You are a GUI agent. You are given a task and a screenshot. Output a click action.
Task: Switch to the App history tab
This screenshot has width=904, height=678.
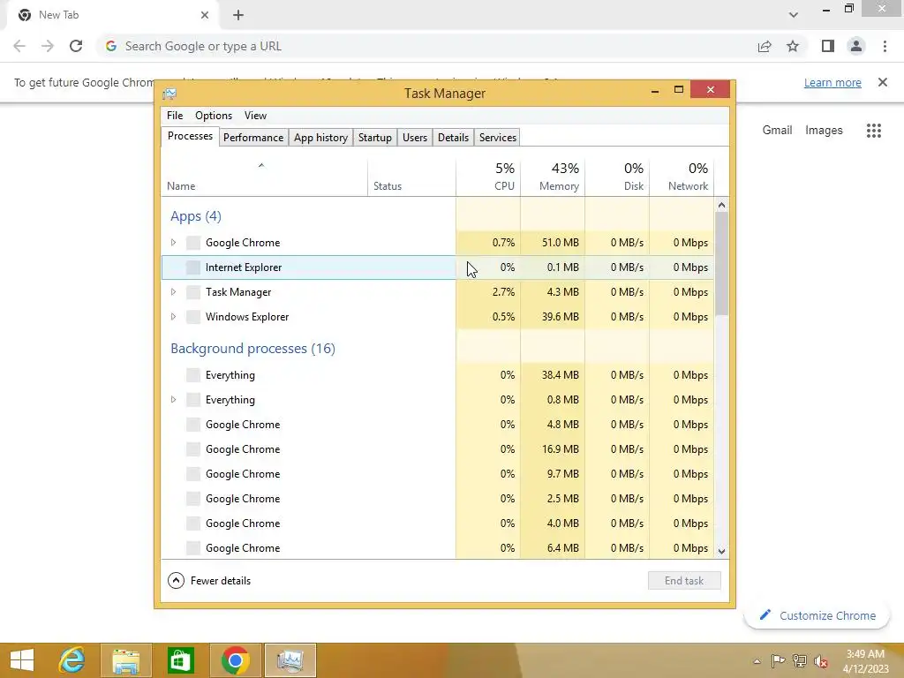[x=320, y=137]
